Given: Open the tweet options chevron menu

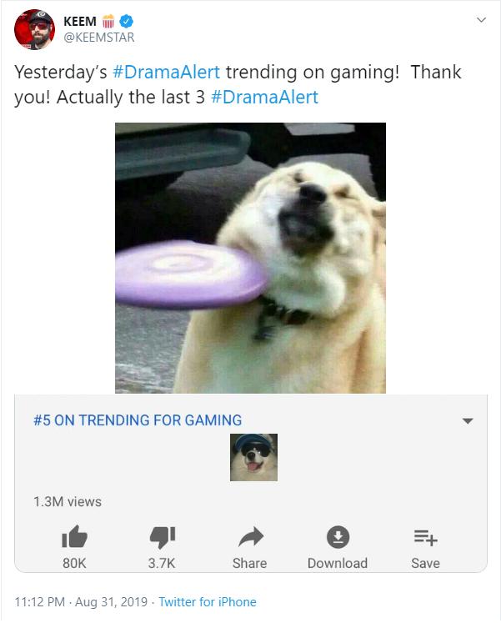Looking at the screenshot, I should pos(481,20).
